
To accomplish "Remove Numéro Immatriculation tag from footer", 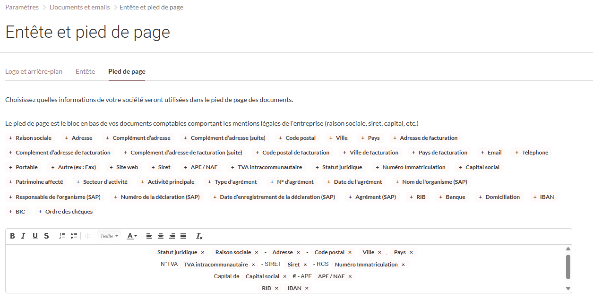I will (403, 265).
